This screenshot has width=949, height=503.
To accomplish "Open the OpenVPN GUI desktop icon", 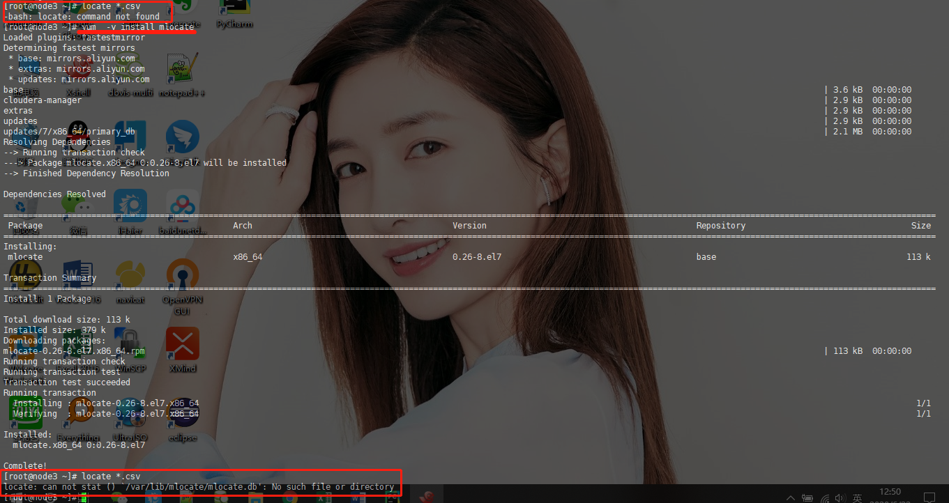I will coord(182,286).
